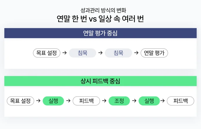201x129 pixels.
Task: Click the last 피드백 pill on right
Action: [181, 101]
